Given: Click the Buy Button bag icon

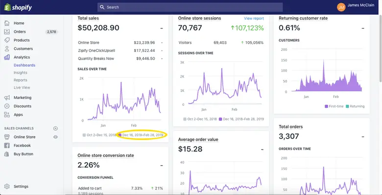Looking at the screenshot, I should (7, 154).
